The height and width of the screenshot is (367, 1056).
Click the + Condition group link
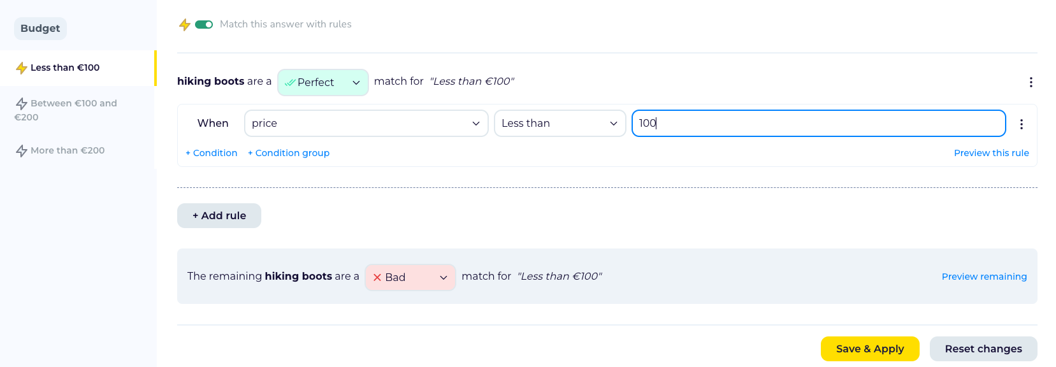[x=289, y=153]
